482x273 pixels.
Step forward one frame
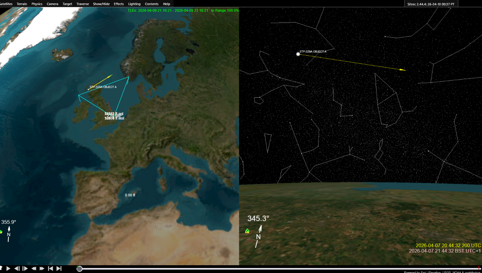pyautogui.click(x=25, y=268)
